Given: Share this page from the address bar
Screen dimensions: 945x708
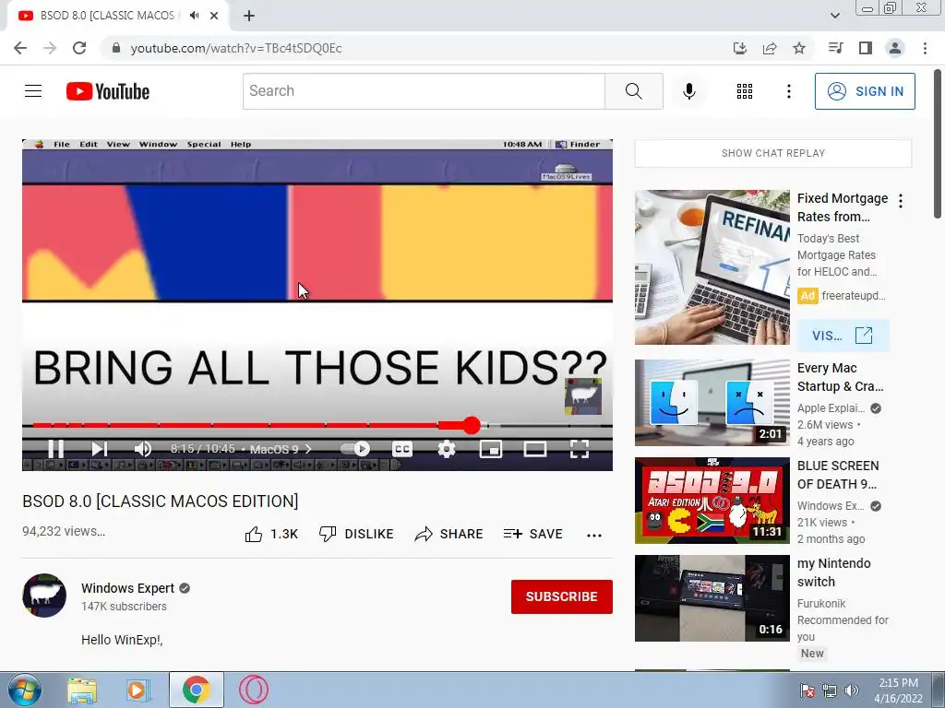Looking at the screenshot, I should point(770,48).
